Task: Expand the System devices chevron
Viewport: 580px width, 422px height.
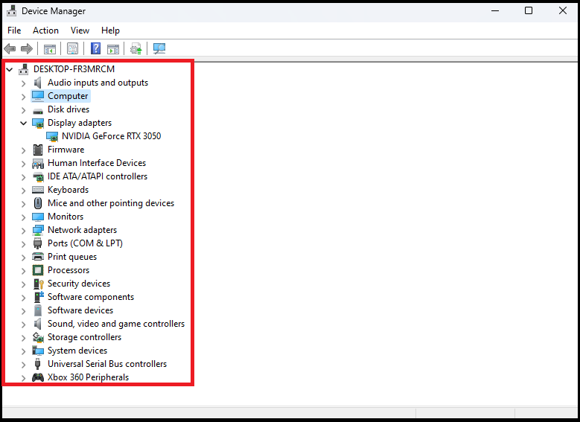Action: tap(23, 351)
